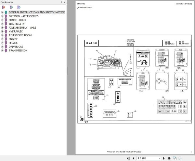Collapse the Bookmarks panel arrow
The height and width of the screenshot is (161, 195).
tap(65, 2)
